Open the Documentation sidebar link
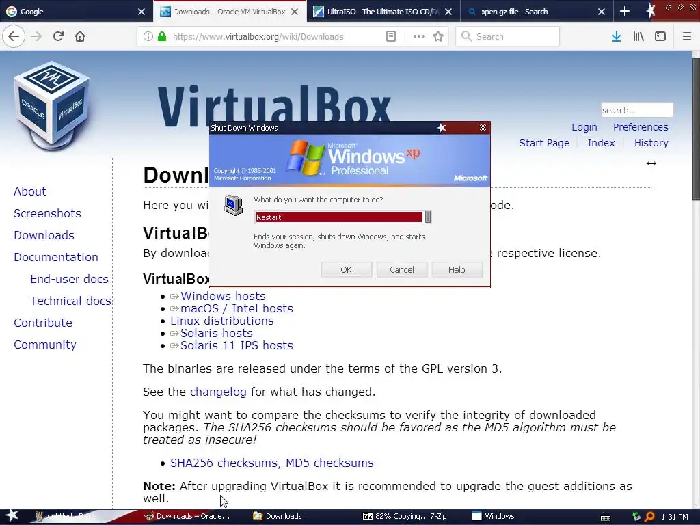The height and width of the screenshot is (525, 700). (x=56, y=257)
